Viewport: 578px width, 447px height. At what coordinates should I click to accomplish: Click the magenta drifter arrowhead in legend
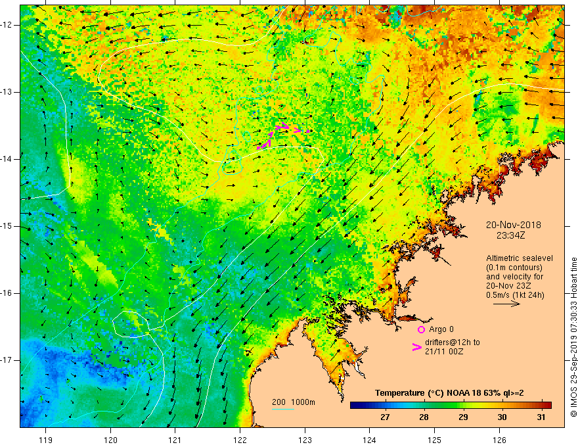tap(416, 347)
